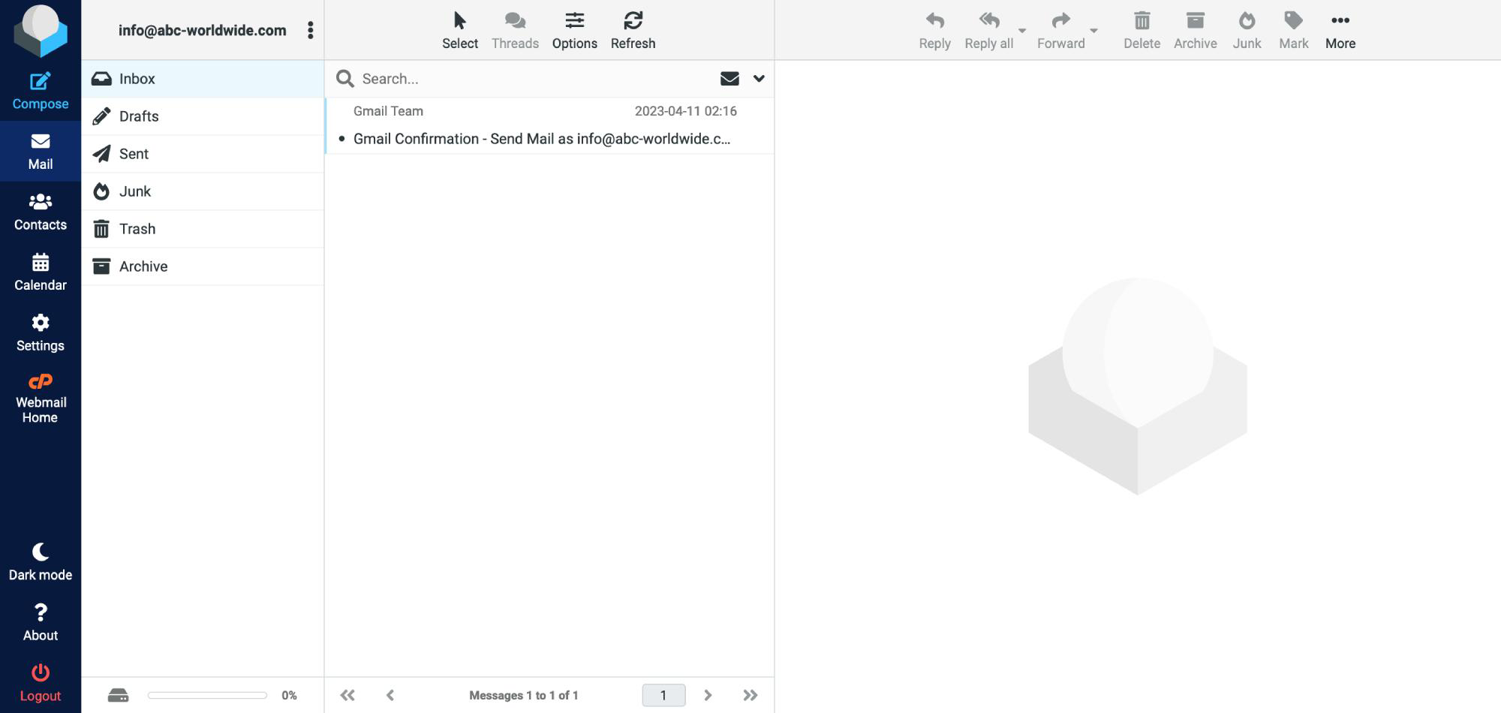Open the Calendar from sidebar
This screenshot has height=713, width=1501.
[x=40, y=272]
